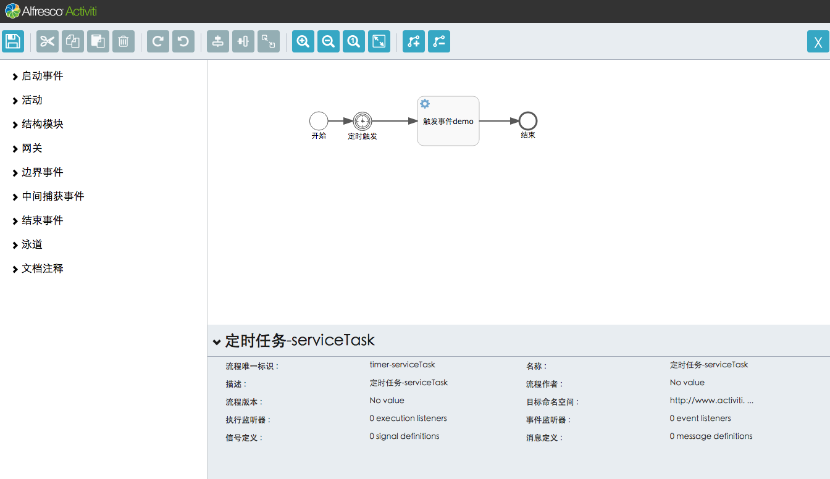Edit the 流程版本 No value field
Screen dimensions: 830x479
(387, 401)
